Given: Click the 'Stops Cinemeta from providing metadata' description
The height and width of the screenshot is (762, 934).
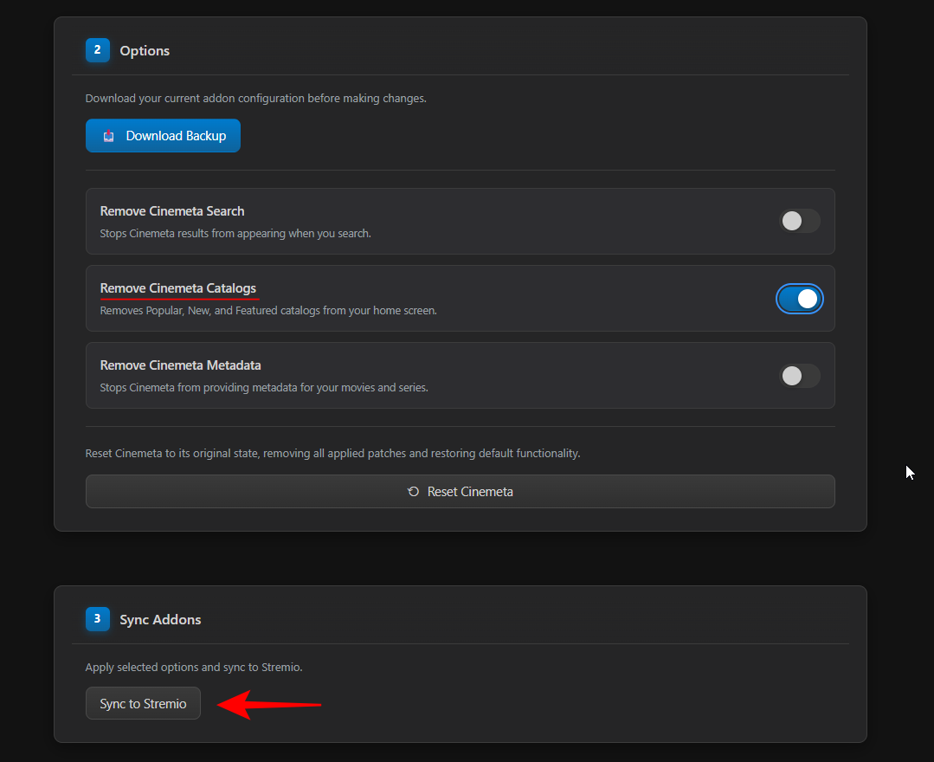Looking at the screenshot, I should (264, 387).
